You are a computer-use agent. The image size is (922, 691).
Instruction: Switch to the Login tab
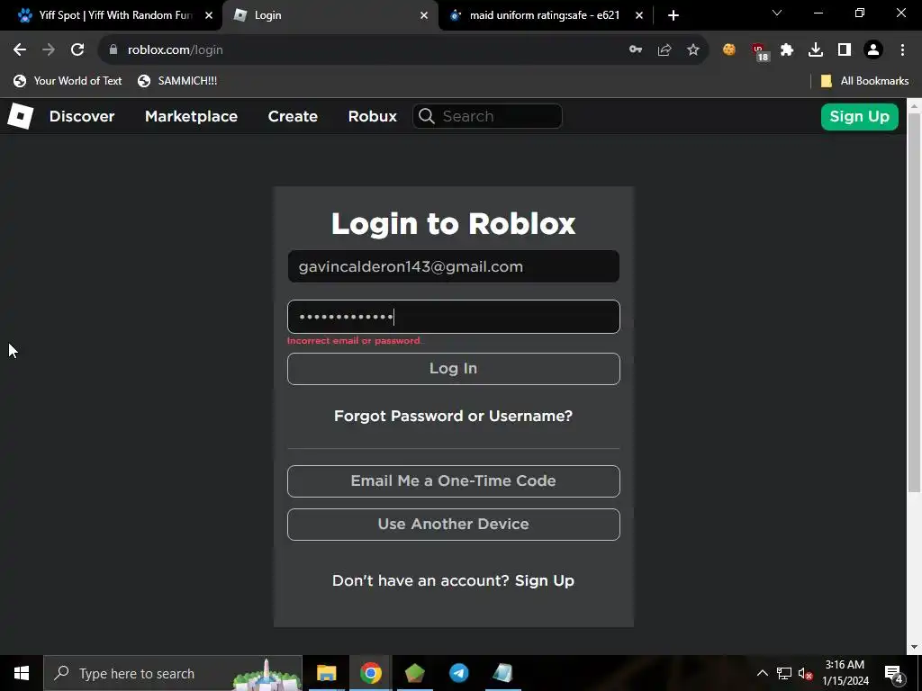[x=330, y=15]
